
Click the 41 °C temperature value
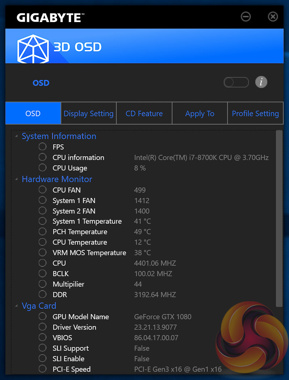pyautogui.click(x=142, y=221)
